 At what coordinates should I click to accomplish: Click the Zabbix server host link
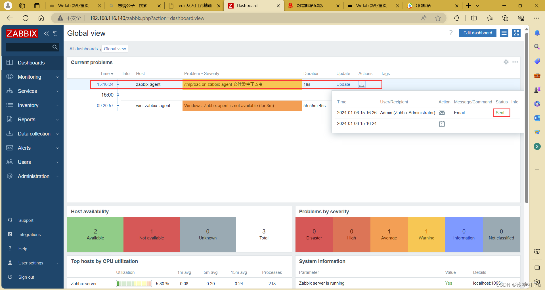(84, 284)
